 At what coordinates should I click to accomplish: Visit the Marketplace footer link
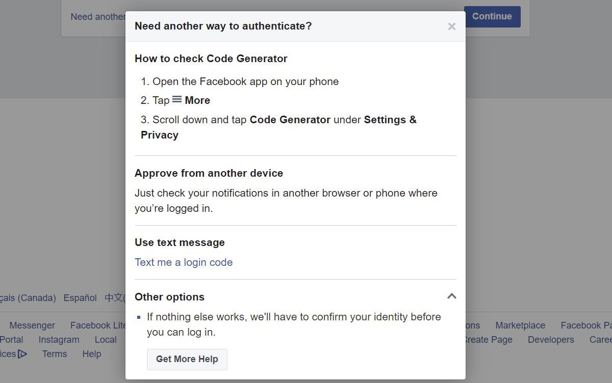tap(520, 325)
